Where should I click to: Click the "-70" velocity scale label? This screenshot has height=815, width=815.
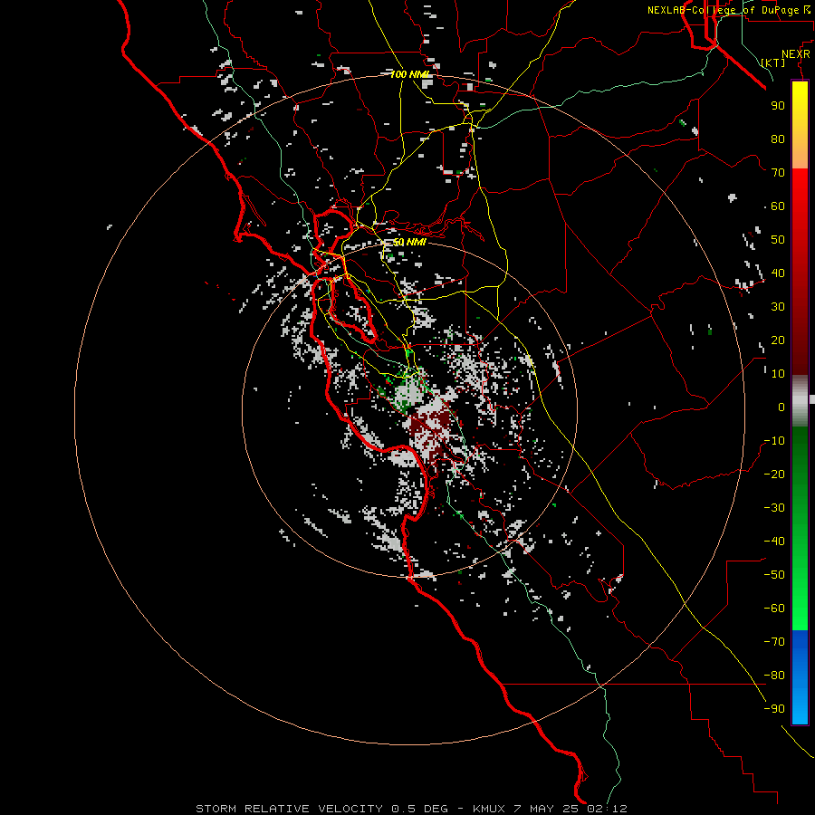(774, 642)
